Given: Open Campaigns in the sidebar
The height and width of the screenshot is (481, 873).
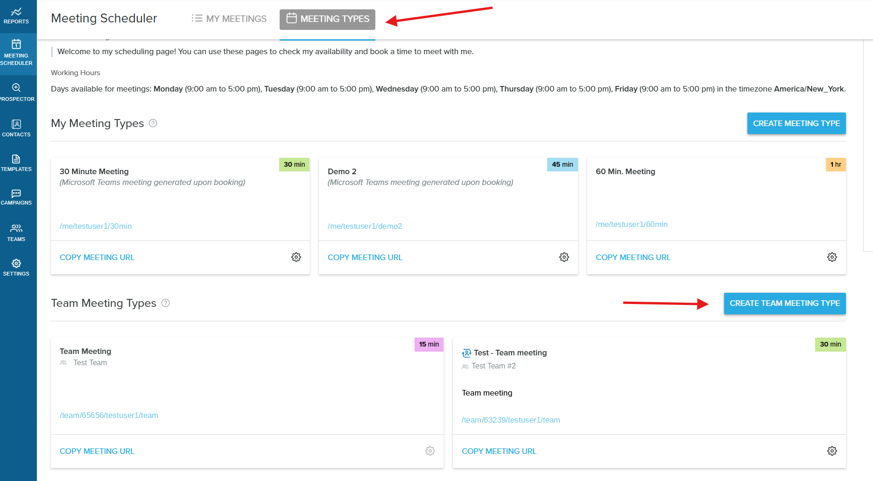Looking at the screenshot, I should tap(16, 198).
